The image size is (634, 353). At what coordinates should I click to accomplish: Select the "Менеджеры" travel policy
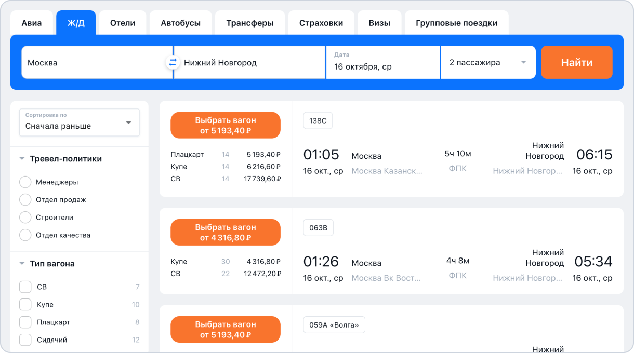coord(25,182)
